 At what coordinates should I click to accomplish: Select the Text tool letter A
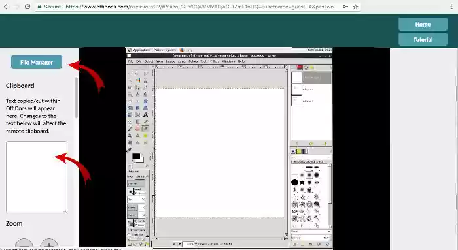(x=145, y=115)
